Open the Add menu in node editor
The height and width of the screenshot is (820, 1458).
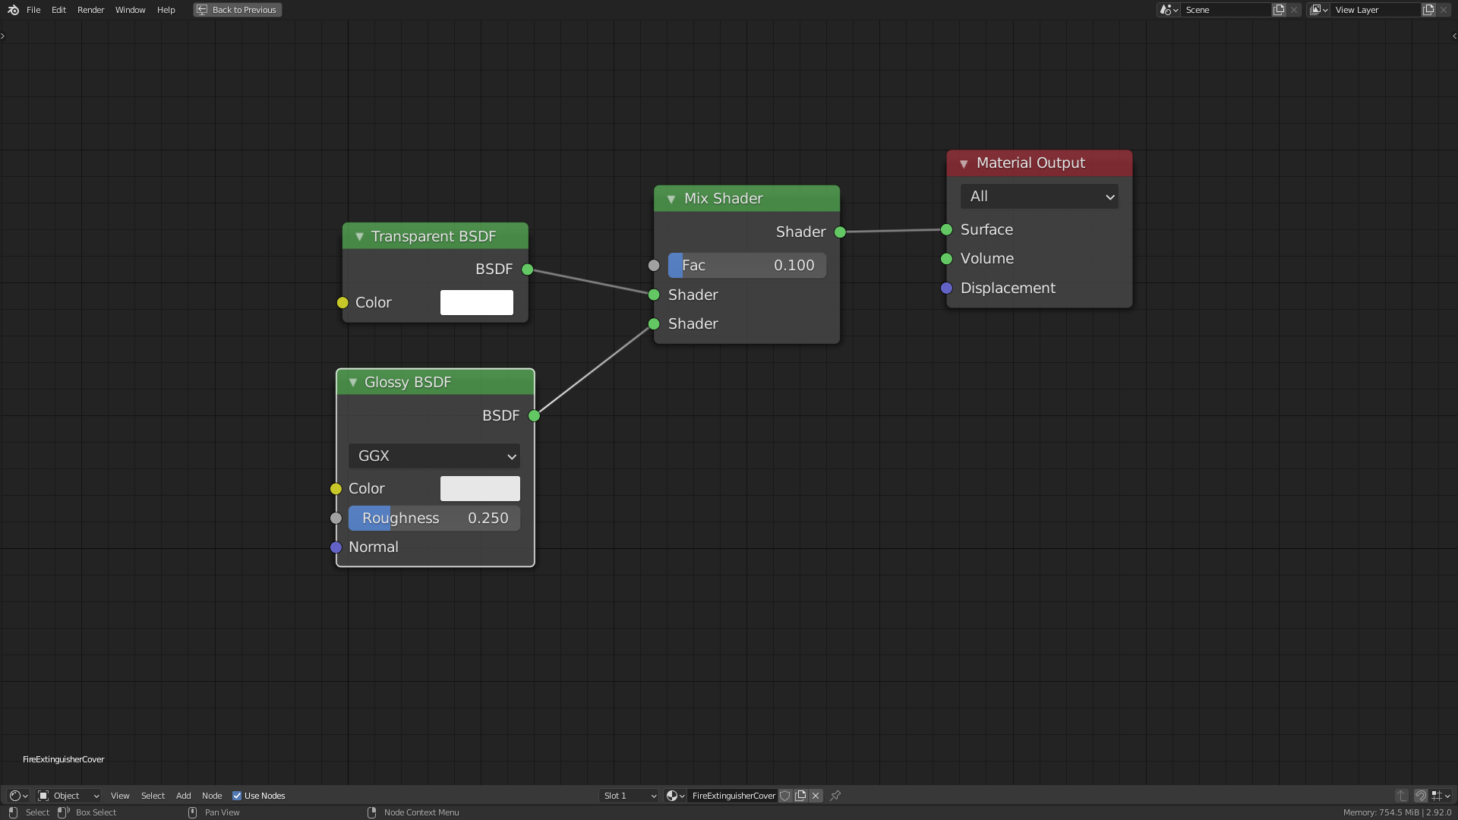click(x=183, y=796)
